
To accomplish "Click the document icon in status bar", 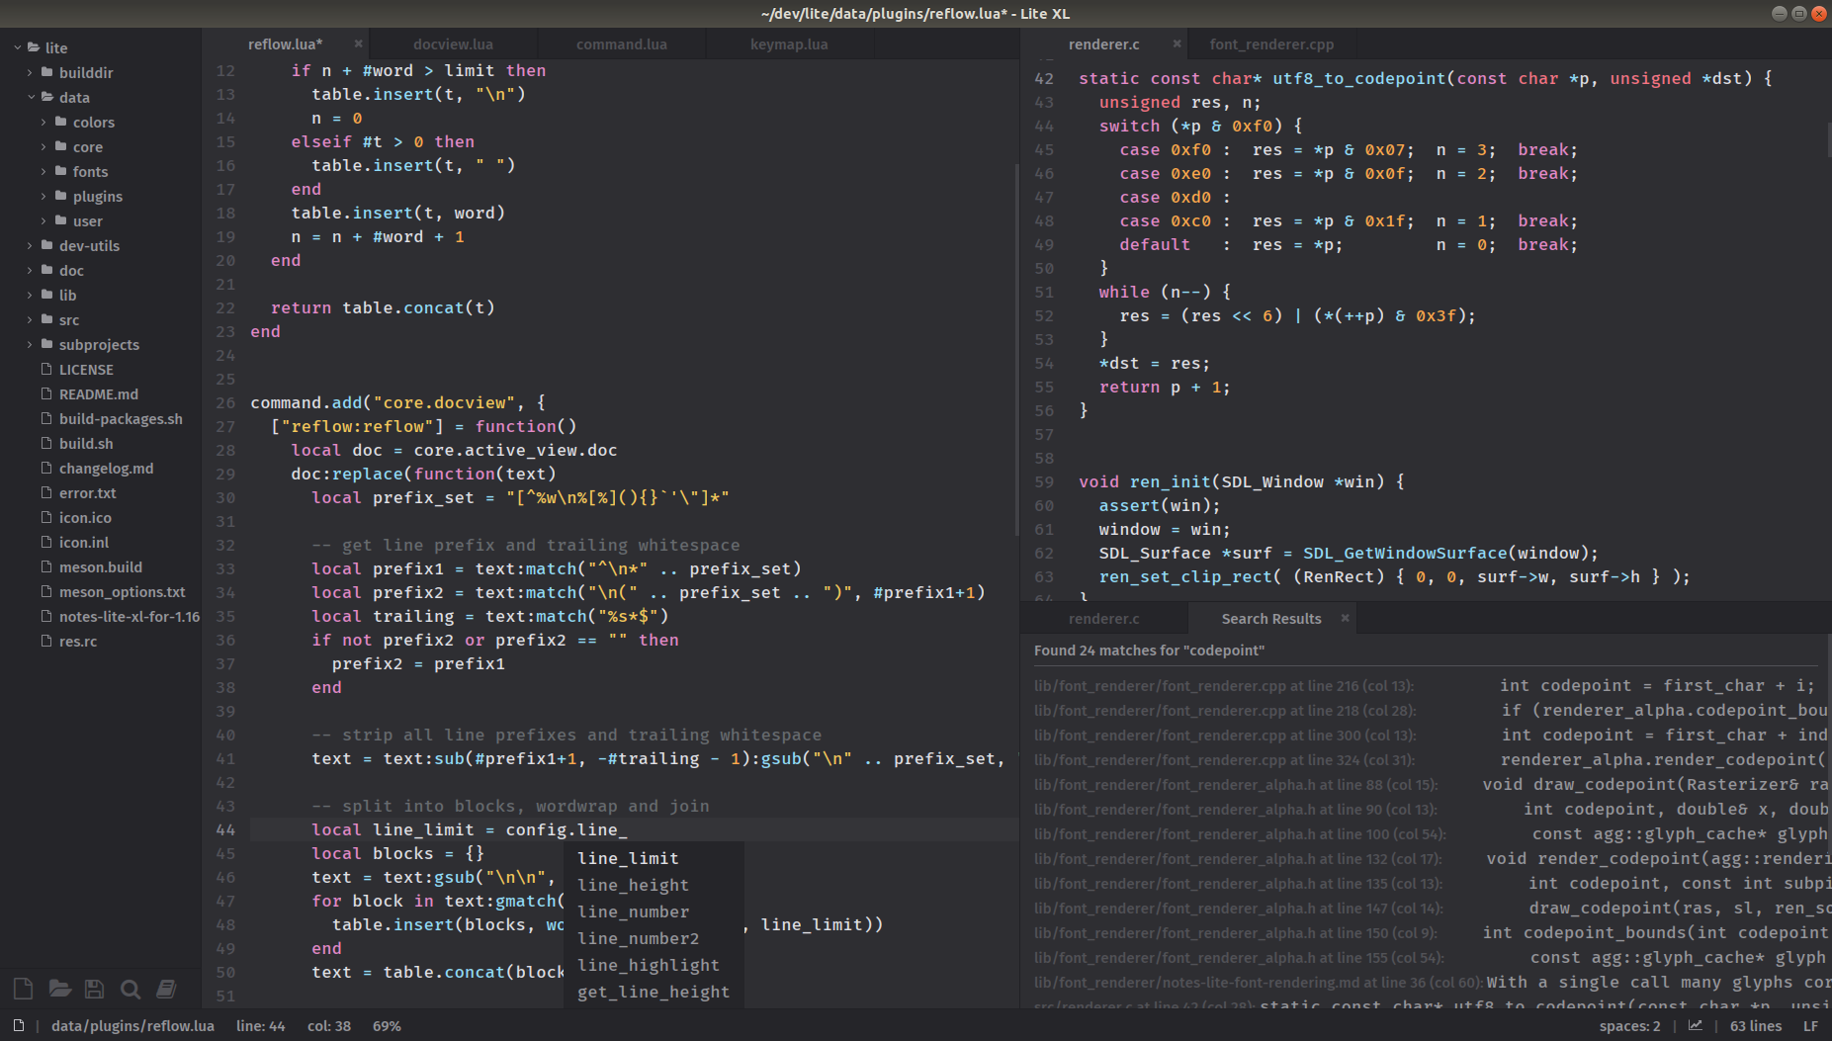I will (19, 1026).
